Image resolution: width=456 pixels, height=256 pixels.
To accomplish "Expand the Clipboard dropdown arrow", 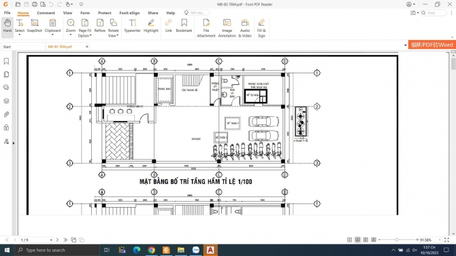I will click(52, 35).
